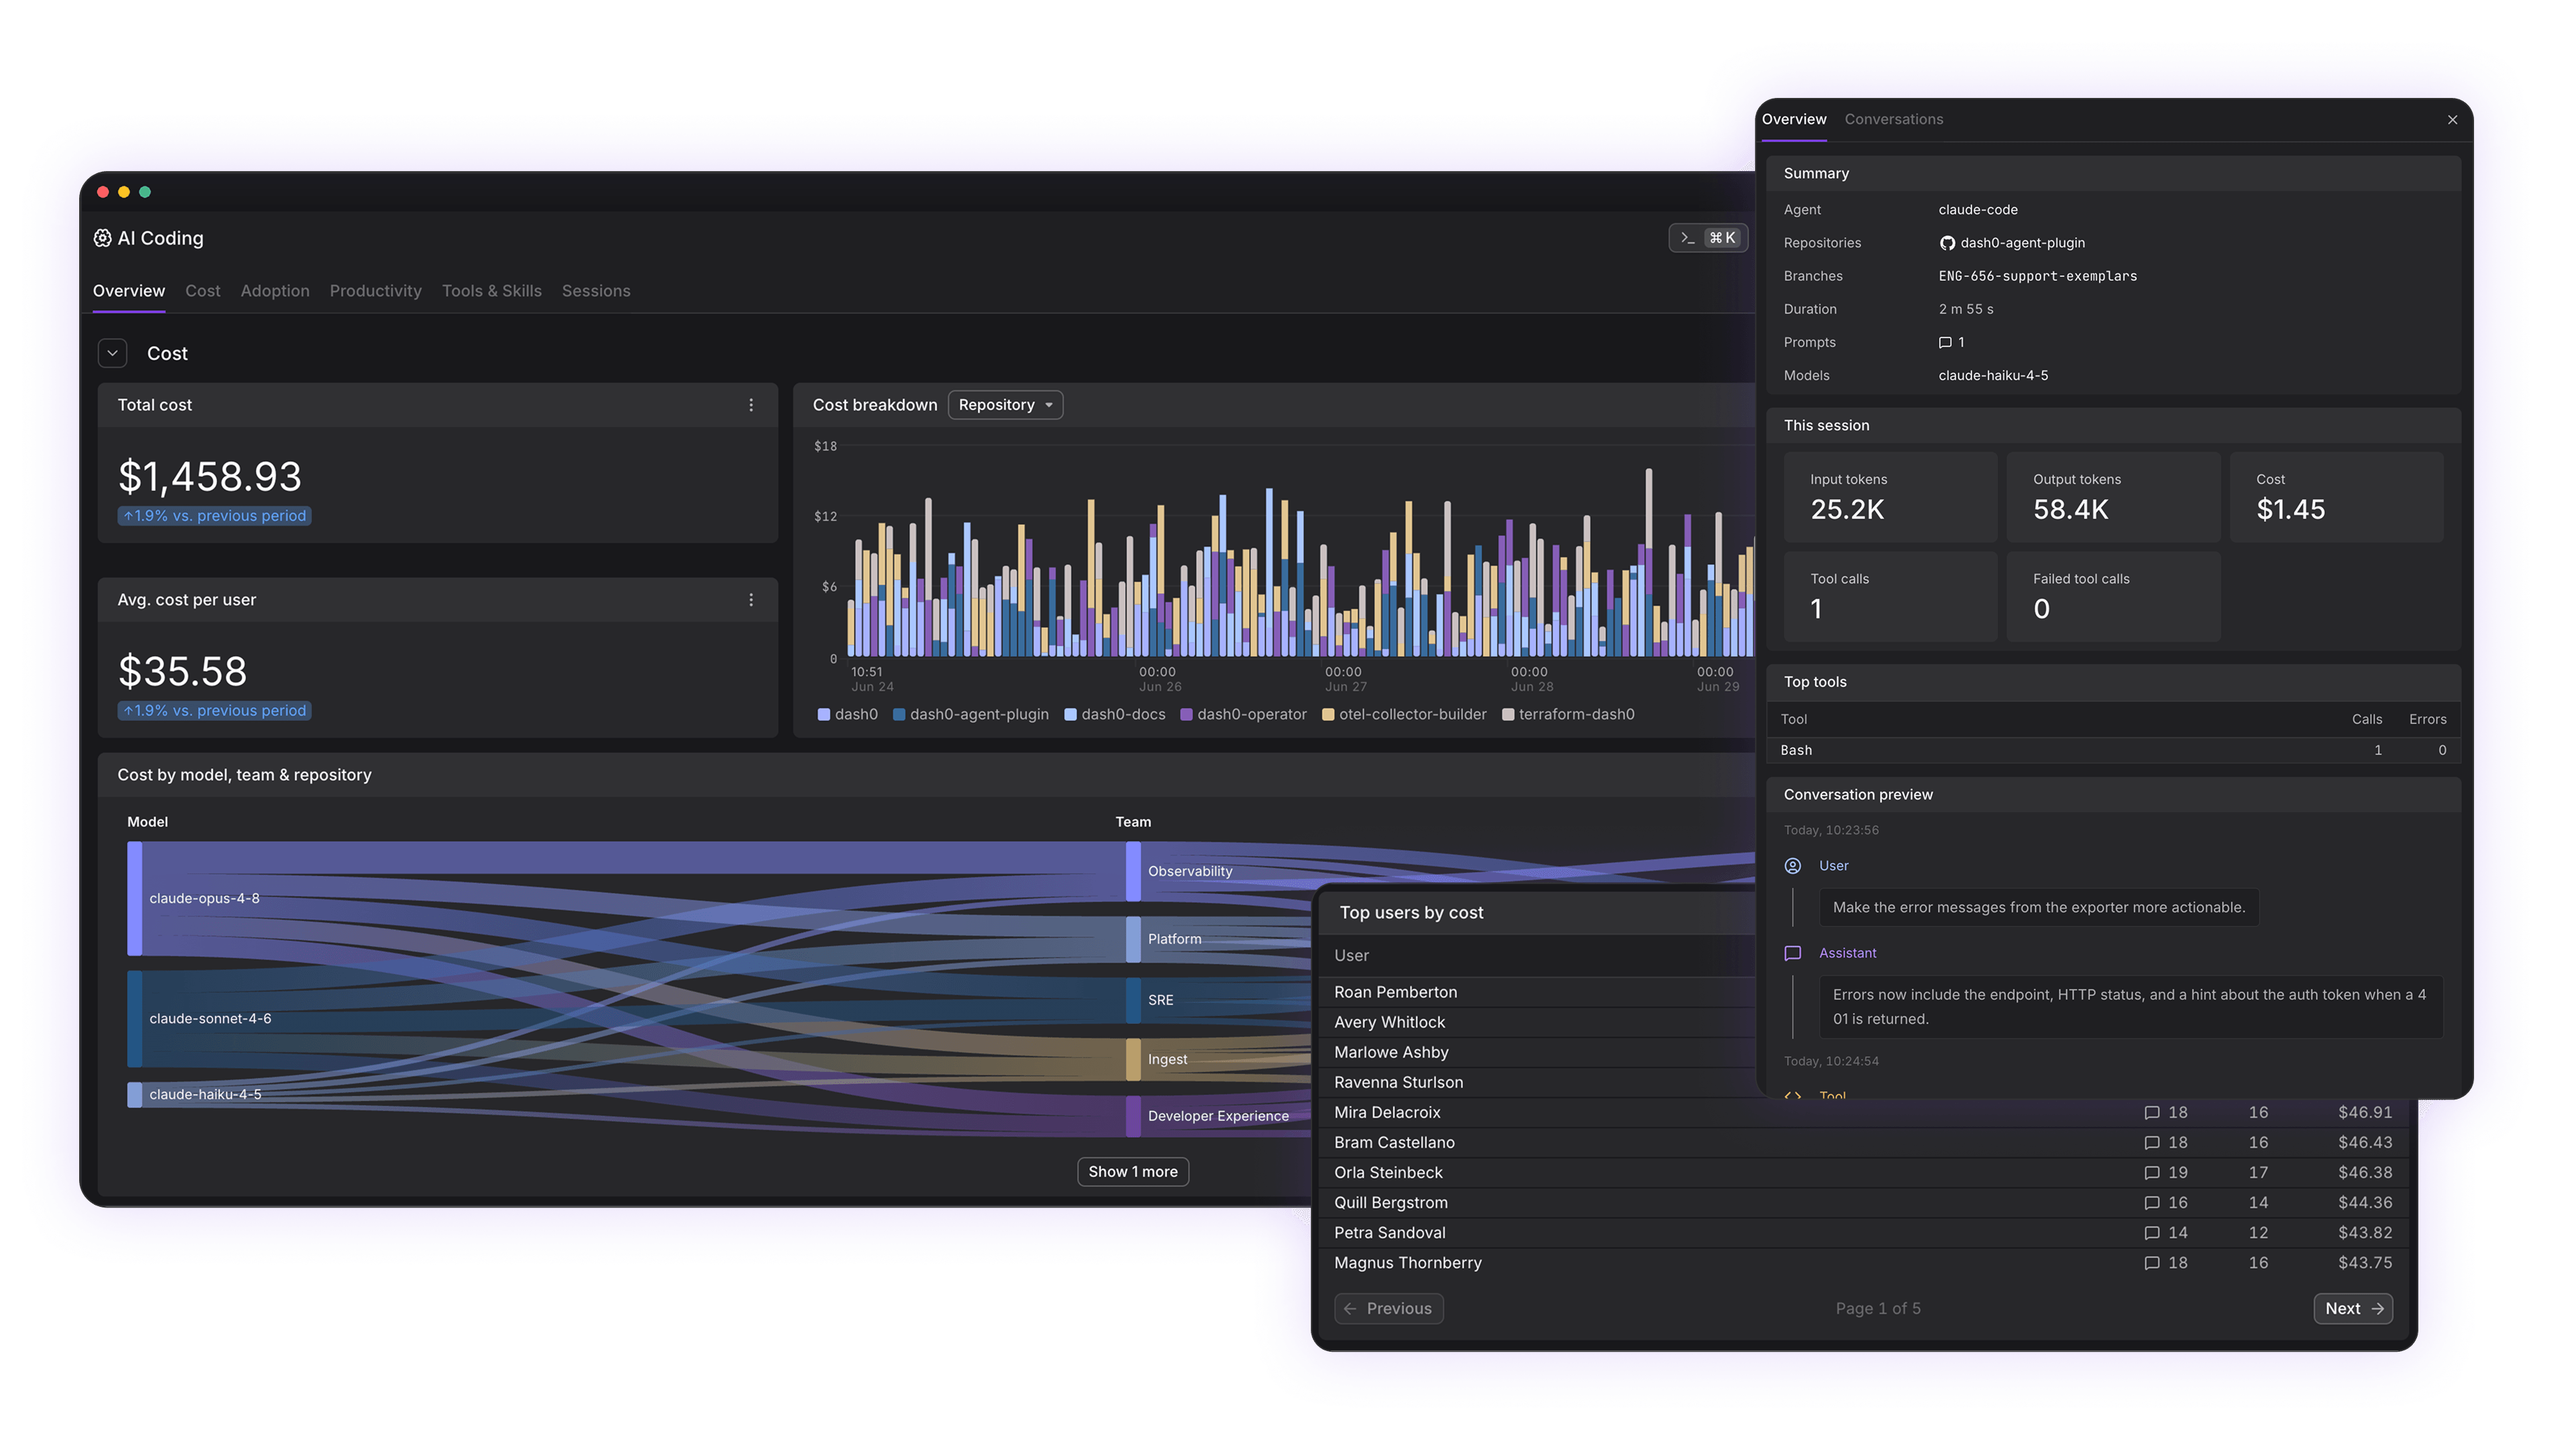Toggle terraform-dash0 legend swatch
The width and height of the screenshot is (2576, 1449).
[1508, 715]
